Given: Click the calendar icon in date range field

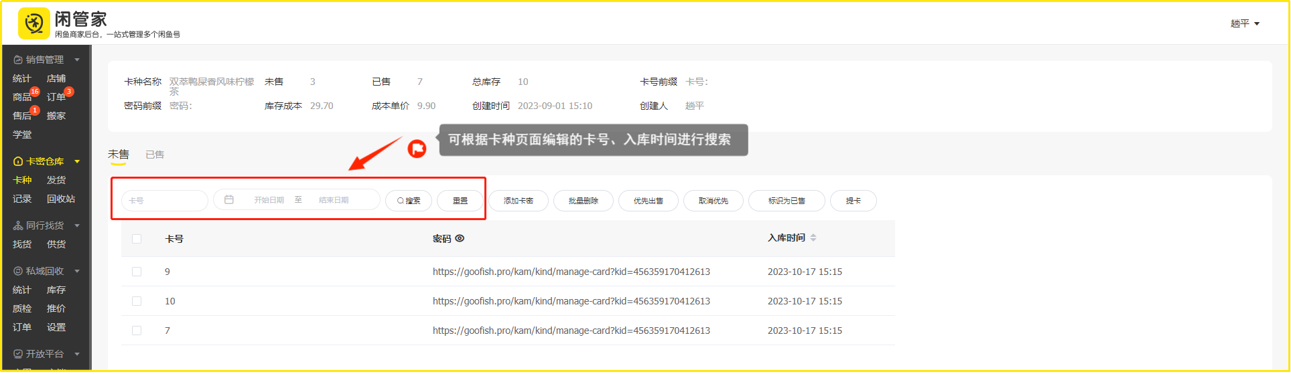Looking at the screenshot, I should pyautogui.click(x=229, y=200).
